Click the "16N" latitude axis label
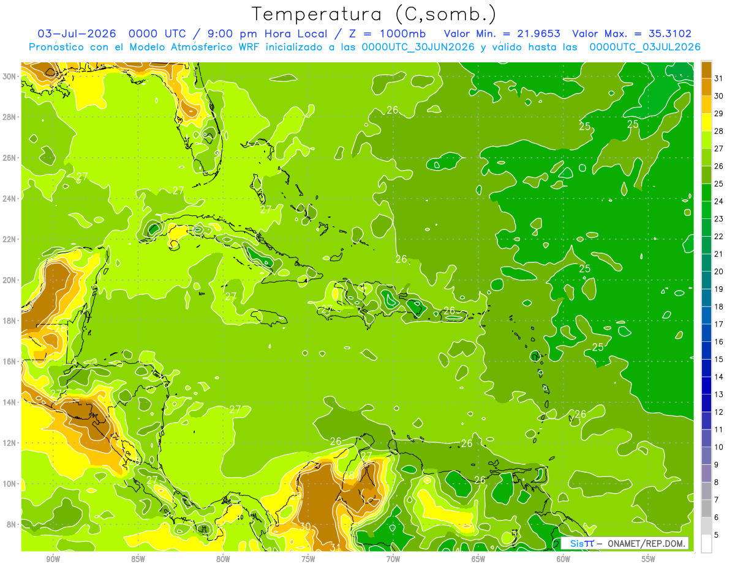Viewport: 735px width, 567px height. point(10,361)
